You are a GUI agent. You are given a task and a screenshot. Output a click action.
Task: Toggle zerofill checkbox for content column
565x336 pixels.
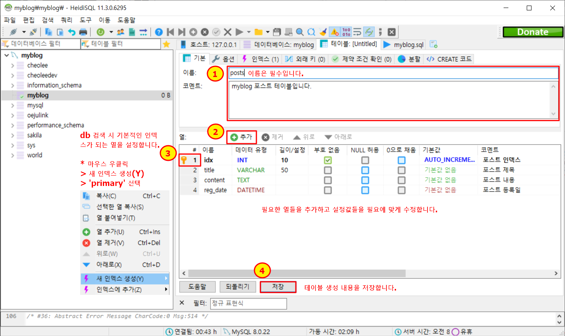tap(402, 180)
